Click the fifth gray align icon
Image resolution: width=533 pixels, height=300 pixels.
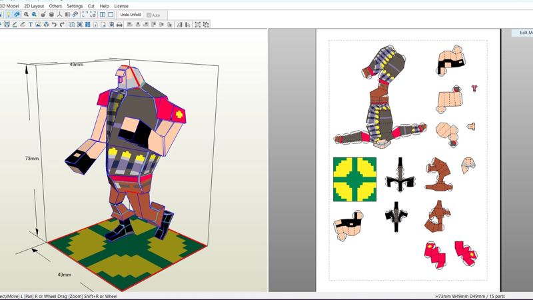(x=162, y=25)
